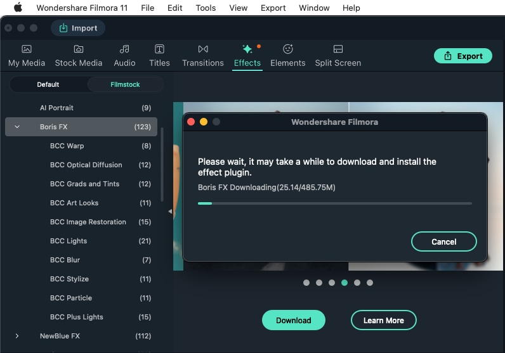505x353 pixels.
Task: Minimize the download dialog with yellow button
Action: click(204, 122)
